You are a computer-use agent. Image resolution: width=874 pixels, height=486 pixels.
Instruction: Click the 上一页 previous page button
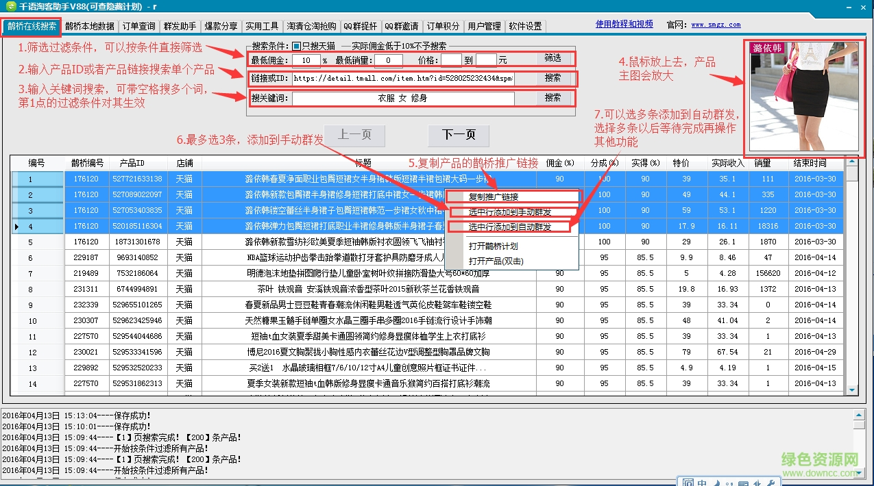click(354, 135)
